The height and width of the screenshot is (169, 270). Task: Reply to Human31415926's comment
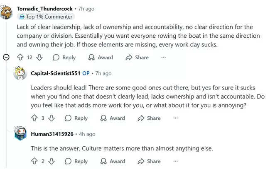[x=76, y=161]
